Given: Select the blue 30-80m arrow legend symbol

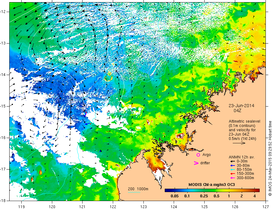Looking at the screenshot, I should pyautogui.click(x=232, y=166).
